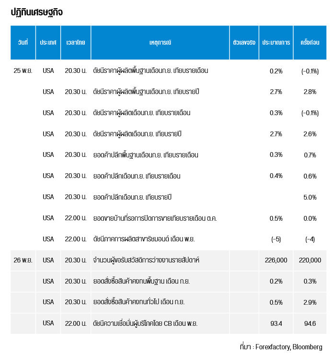This screenshot has width=335, height=357.
Task: Click the เวลาไทย column header
Action: (76, 43)
